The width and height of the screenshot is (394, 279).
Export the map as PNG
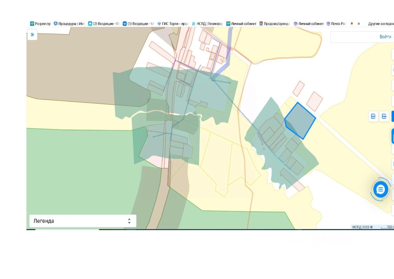384,116
